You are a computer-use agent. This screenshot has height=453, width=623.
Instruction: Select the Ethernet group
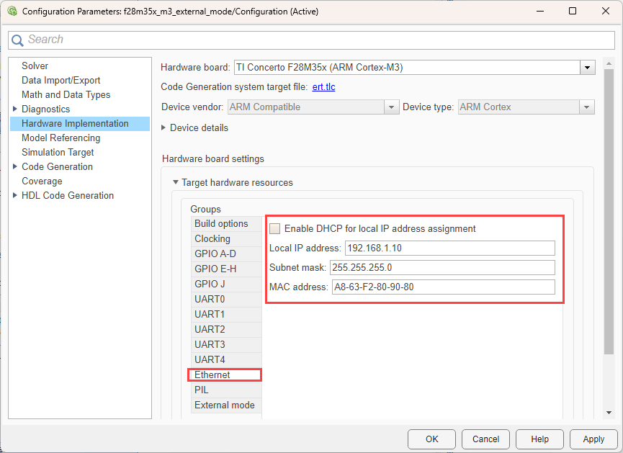tap(212, 374)
